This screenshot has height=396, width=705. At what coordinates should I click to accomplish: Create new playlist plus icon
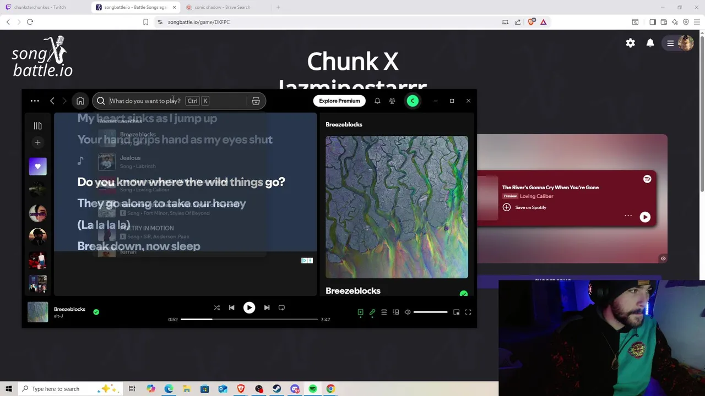pyautogui.click(x=37, y=143)
